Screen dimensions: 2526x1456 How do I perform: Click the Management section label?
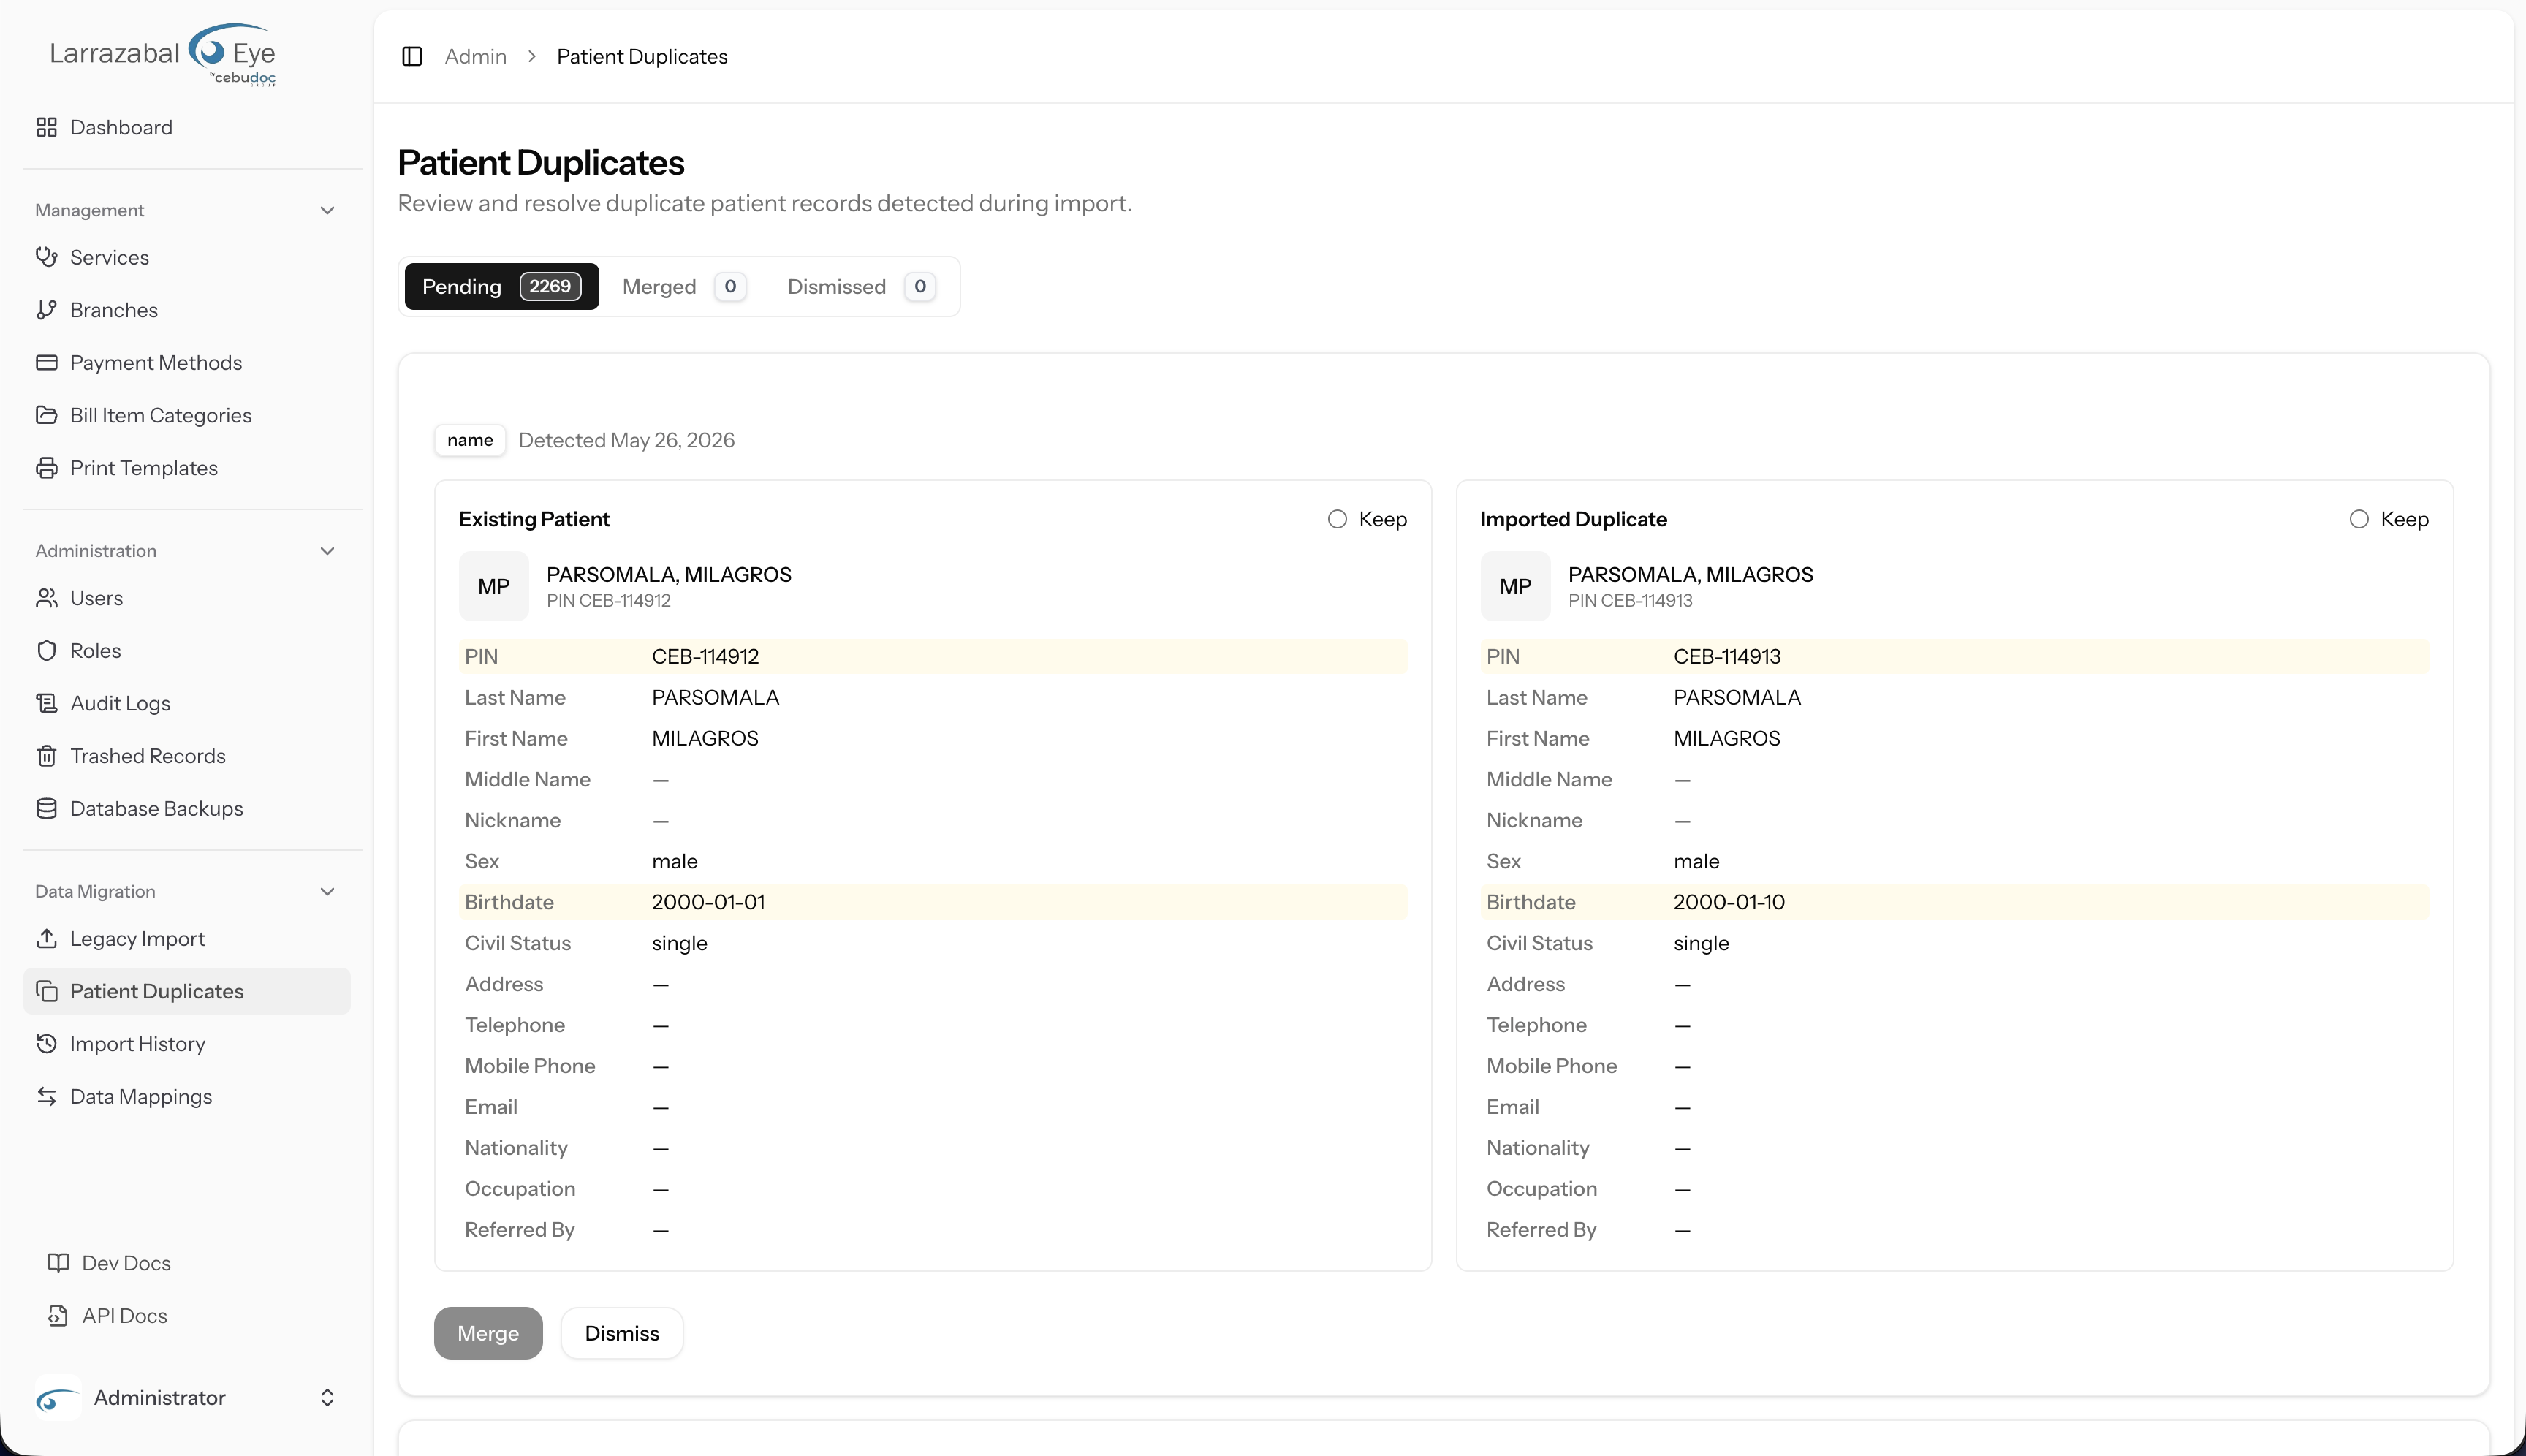89,210
